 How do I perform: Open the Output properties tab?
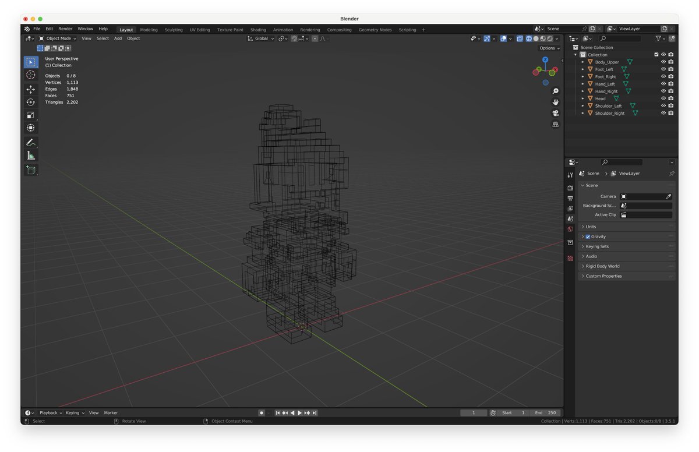click(x=570, y=198)
